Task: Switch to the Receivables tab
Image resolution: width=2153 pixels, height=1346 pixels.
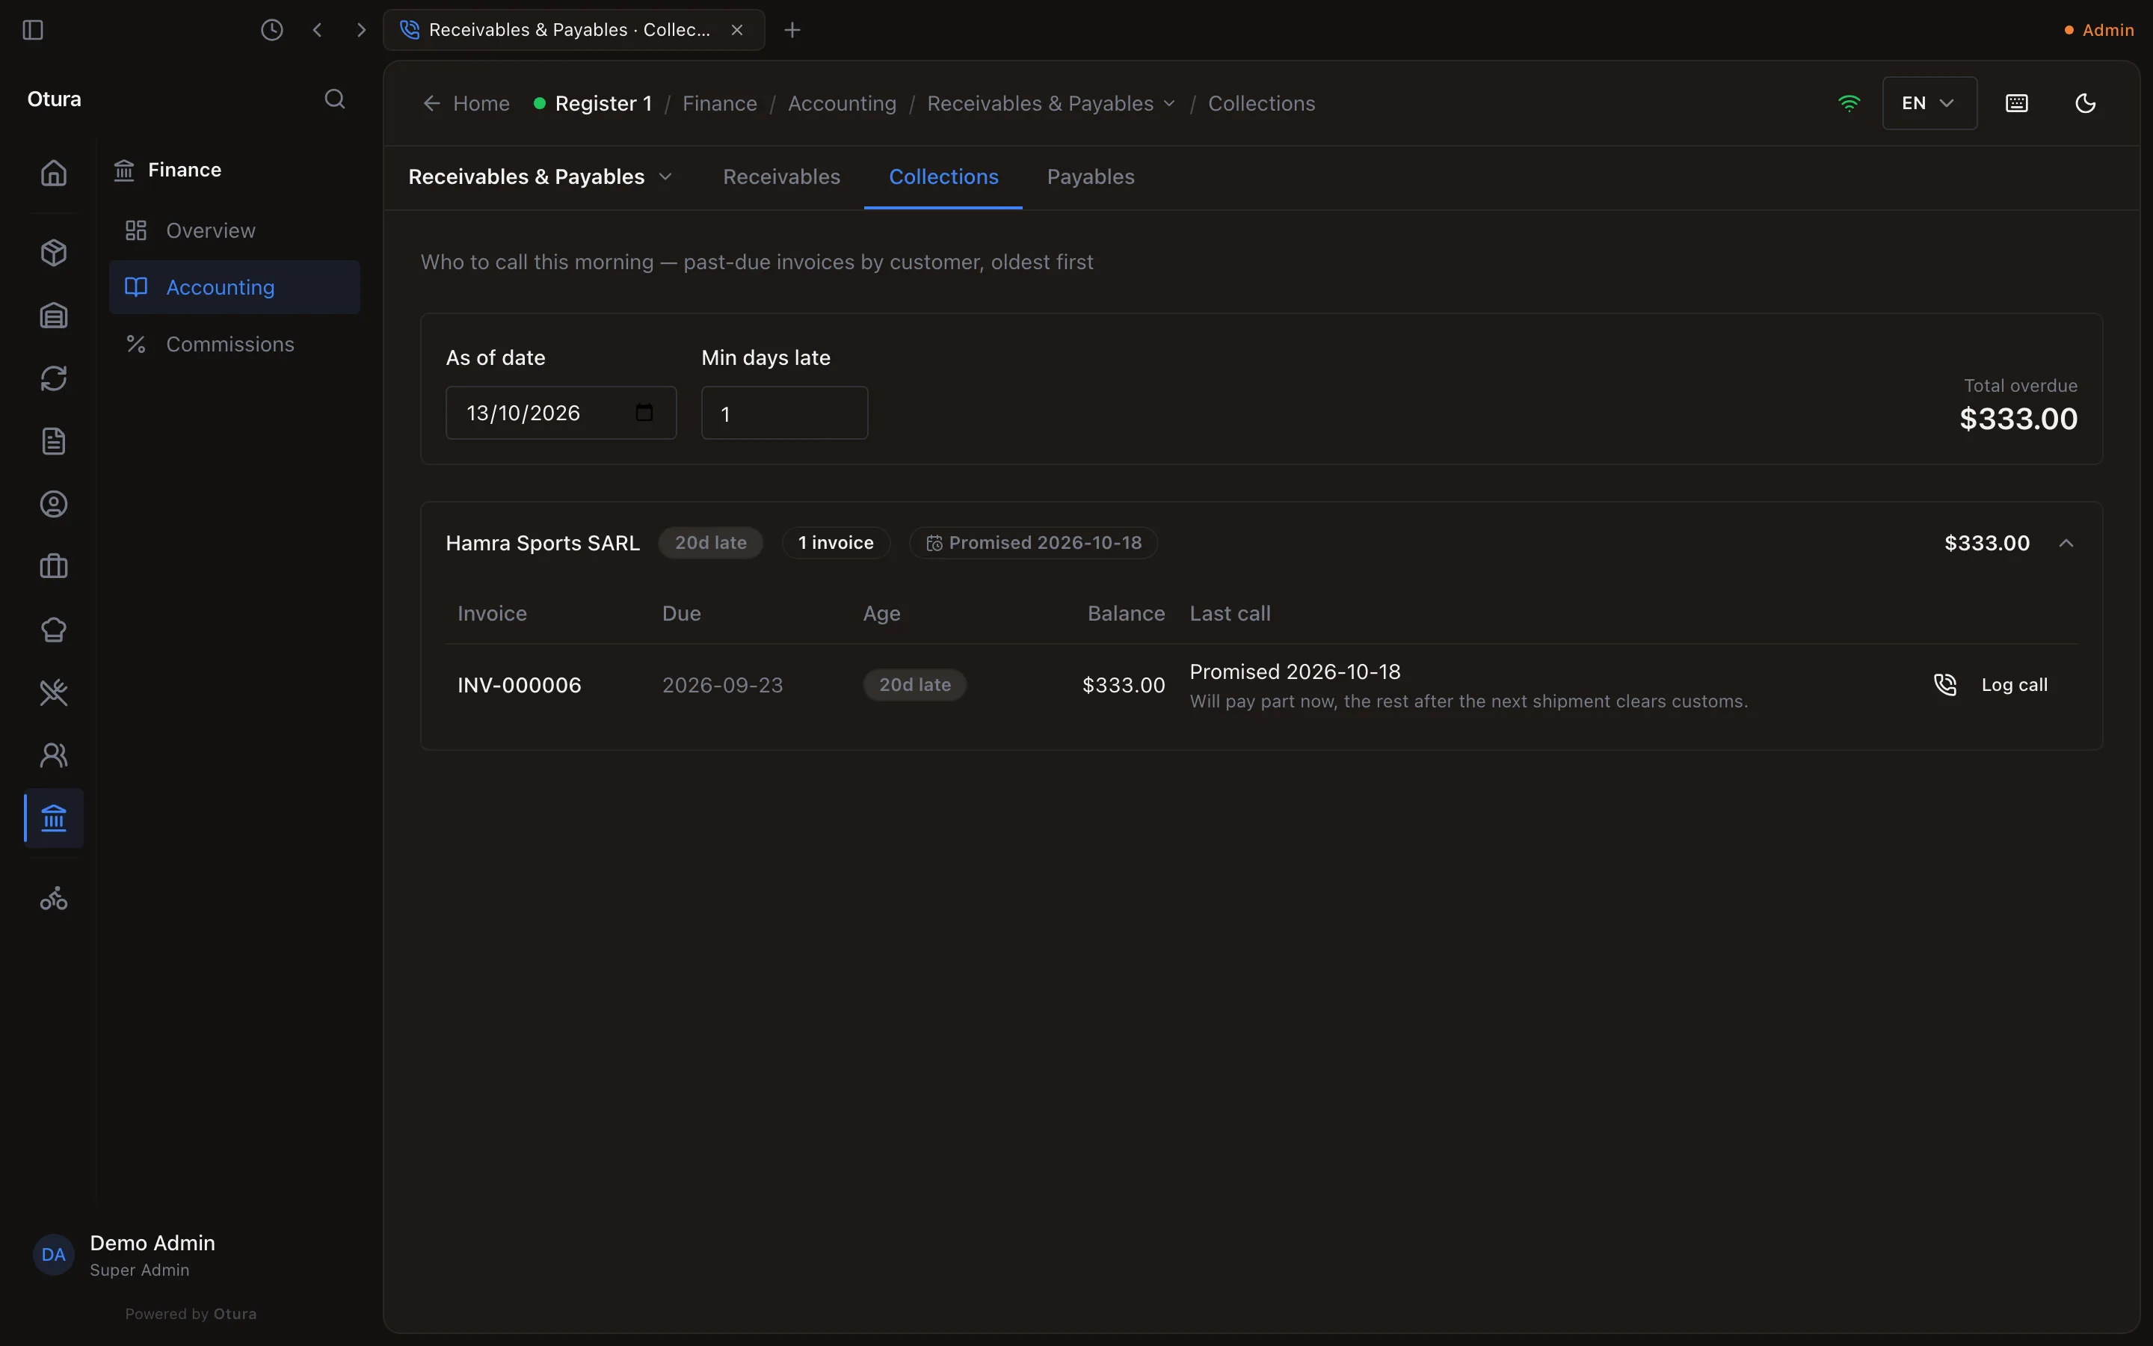Action: pos(781,177)
